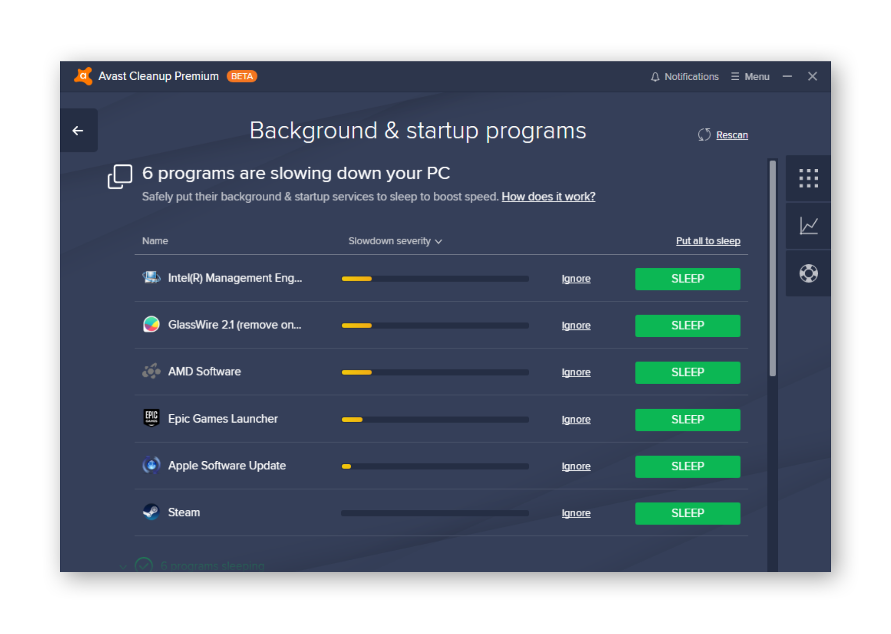
Task: Open the apps grid sidebar icon
Action: point(808,178)
